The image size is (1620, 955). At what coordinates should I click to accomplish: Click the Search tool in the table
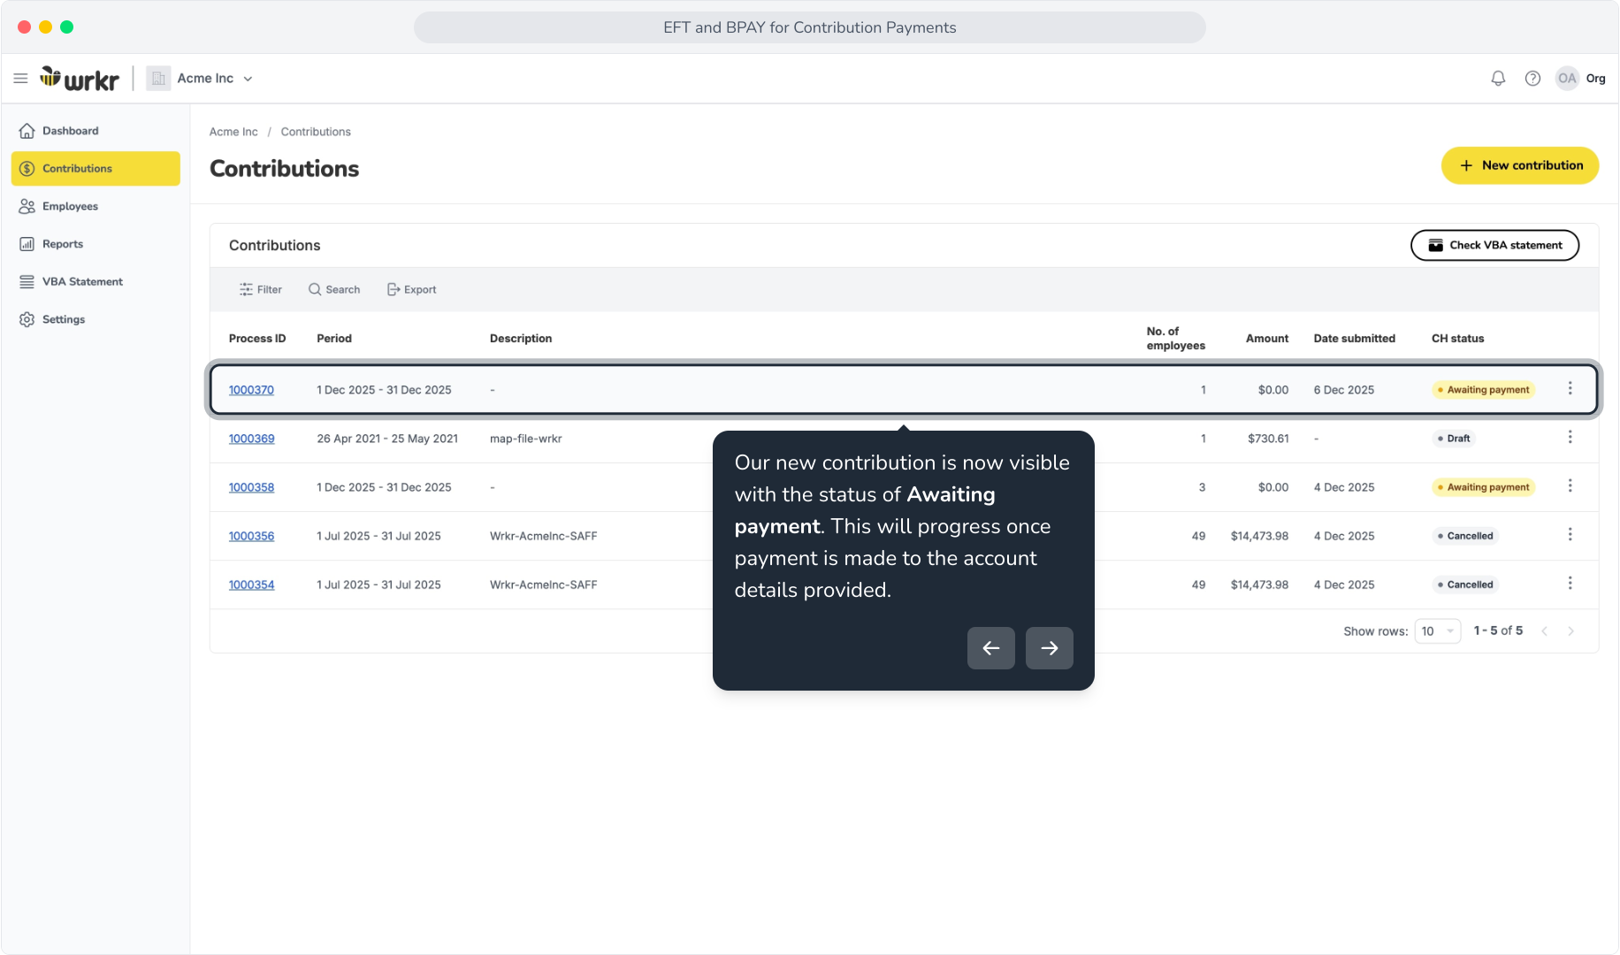pyautogui.click(x=334, y=290)
